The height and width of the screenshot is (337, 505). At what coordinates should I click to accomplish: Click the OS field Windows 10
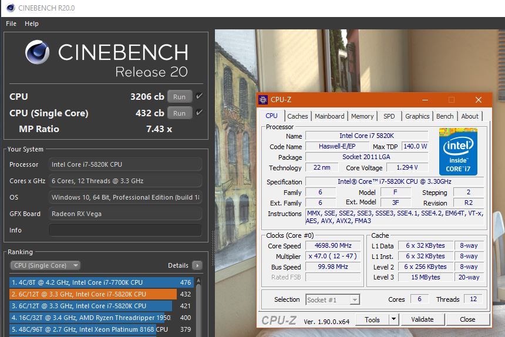coord(125,197)
